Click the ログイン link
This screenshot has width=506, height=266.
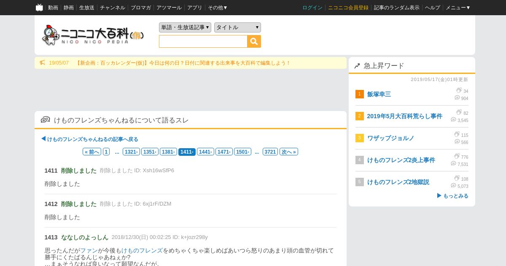[312, 8]
